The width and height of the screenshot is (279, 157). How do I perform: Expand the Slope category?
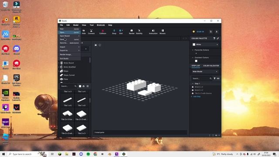(x=59, y=71)
